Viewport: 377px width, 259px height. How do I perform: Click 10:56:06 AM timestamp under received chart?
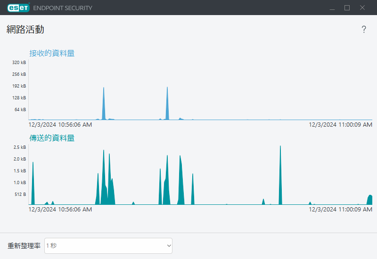pyautogui.click(x=60, y=125)
